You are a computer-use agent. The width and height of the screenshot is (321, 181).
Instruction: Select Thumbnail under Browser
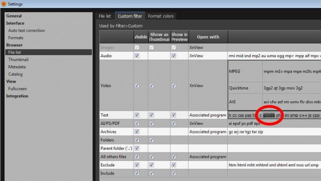18,60
